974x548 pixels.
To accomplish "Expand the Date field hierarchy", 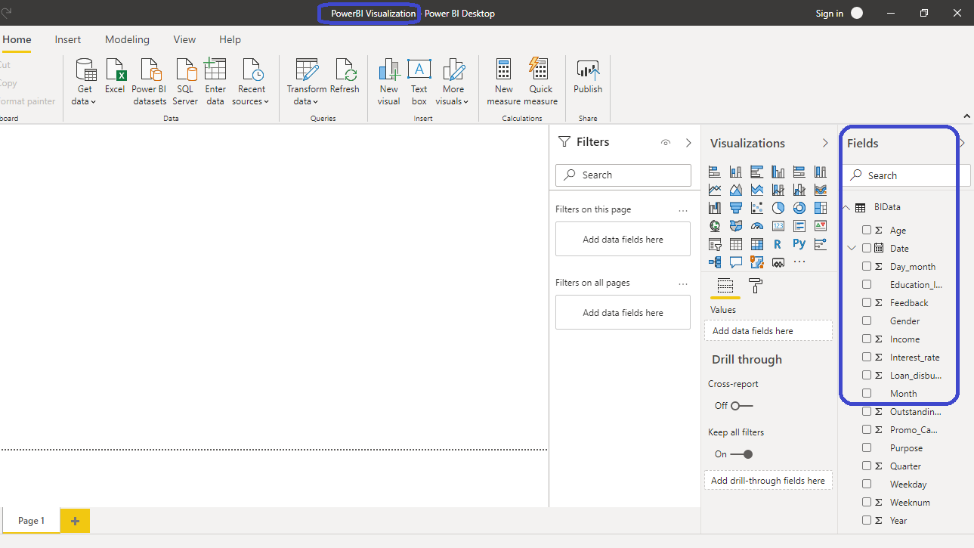I will coord(852,249).
